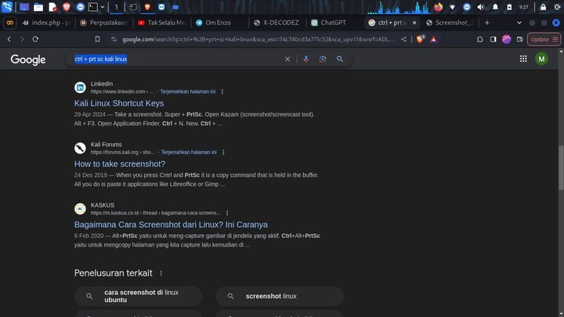
Task: Go to Google homepage logo
Action: [x=28, y=59]
